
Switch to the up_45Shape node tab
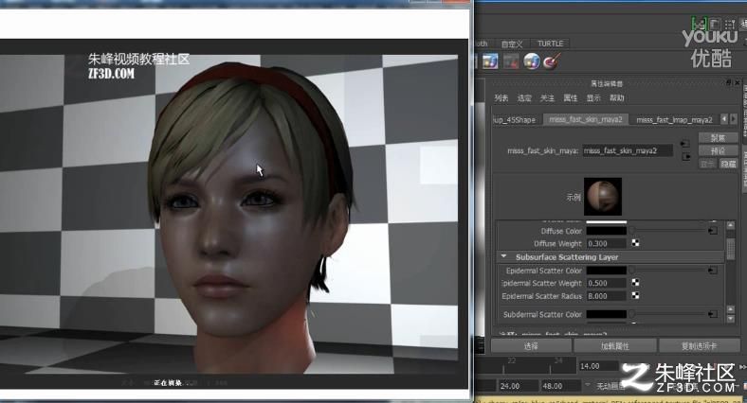coord(516,119)
